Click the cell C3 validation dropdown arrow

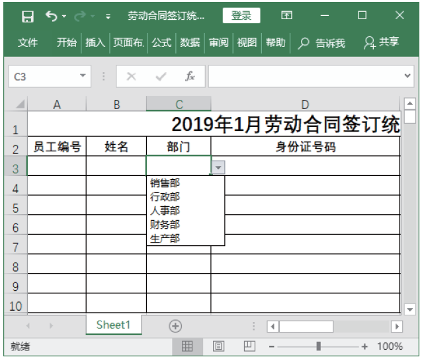click(x=218, y=167)
